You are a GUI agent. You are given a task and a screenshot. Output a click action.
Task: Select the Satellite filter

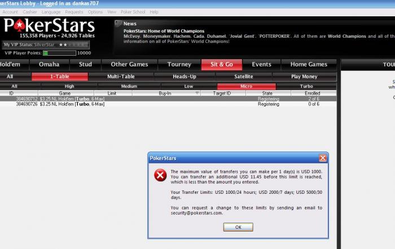pos(244,77)
